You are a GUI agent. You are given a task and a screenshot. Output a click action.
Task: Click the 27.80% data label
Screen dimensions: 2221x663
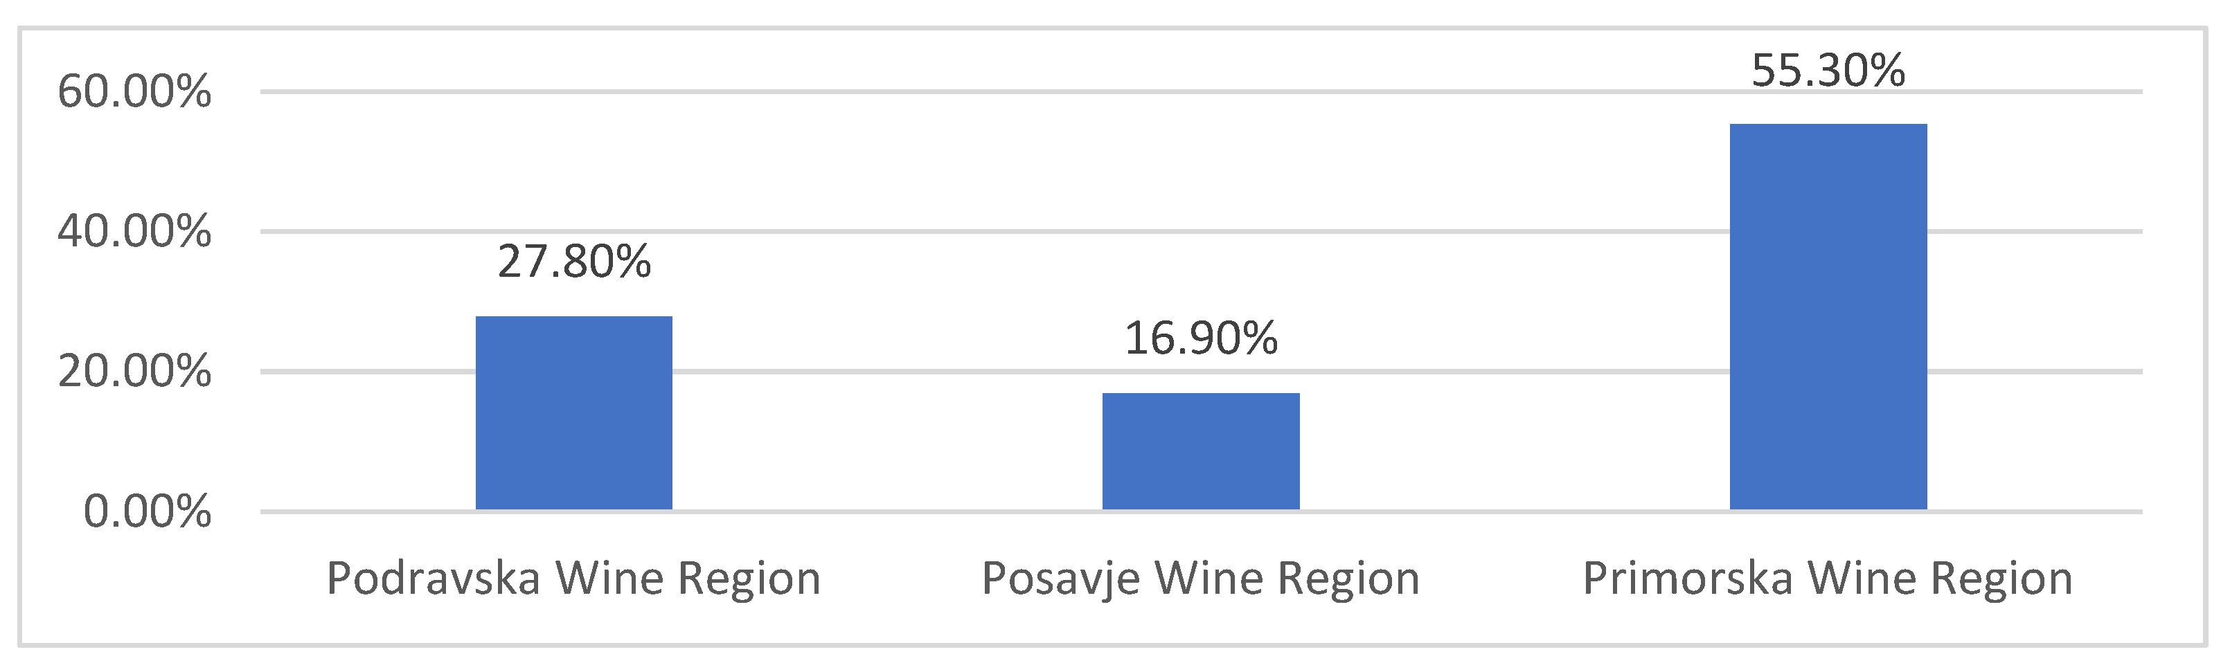(x=574, y=262)
